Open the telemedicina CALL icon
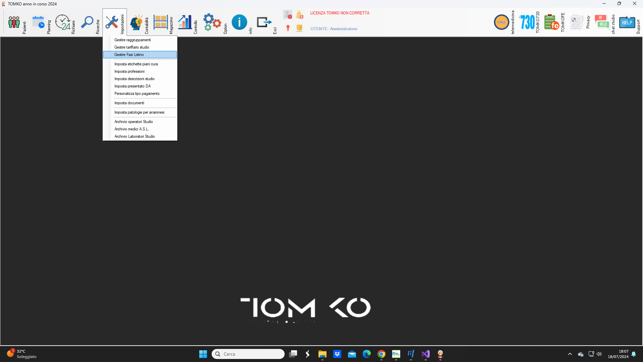This screenshot has width=643, height=362. 501,22
